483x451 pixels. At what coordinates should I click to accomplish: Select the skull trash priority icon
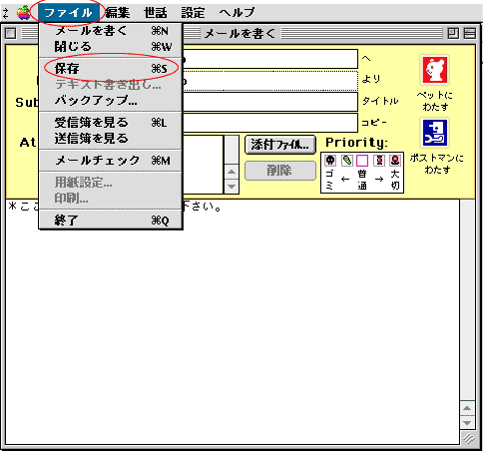[330, 161]
